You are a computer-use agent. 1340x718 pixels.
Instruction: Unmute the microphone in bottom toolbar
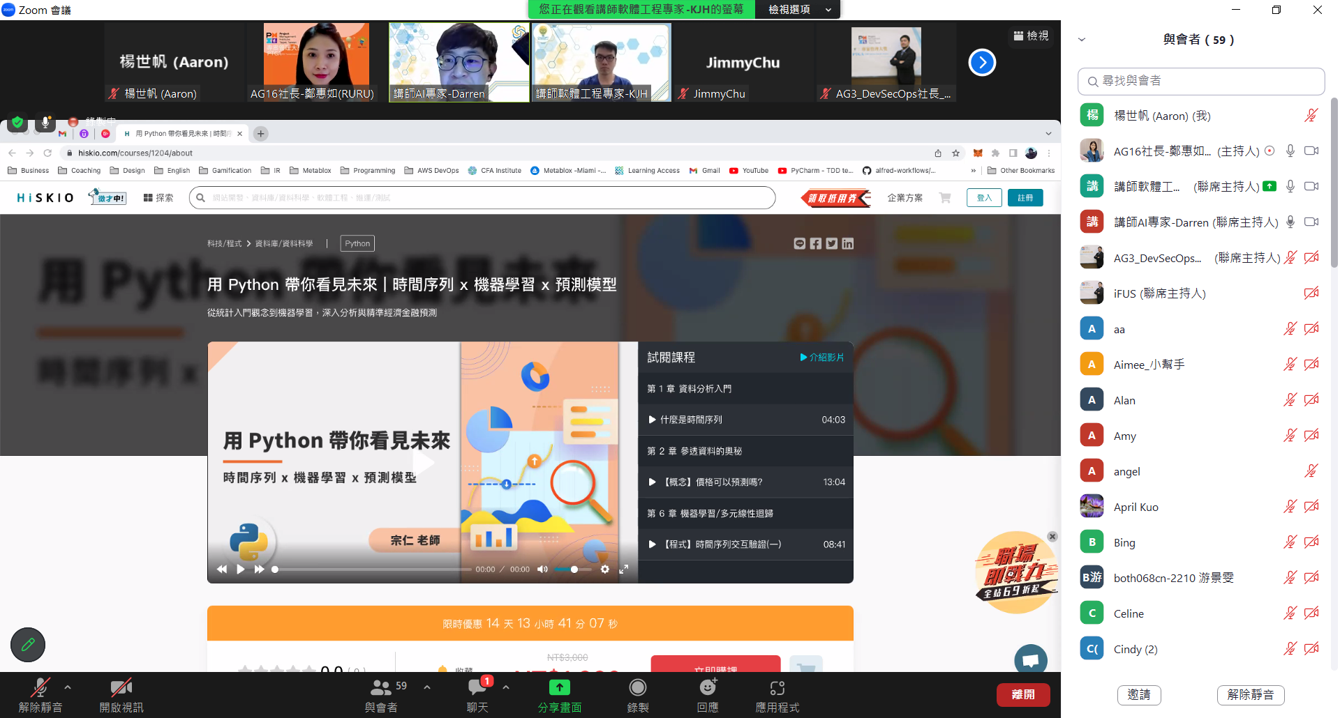(40, 688)
